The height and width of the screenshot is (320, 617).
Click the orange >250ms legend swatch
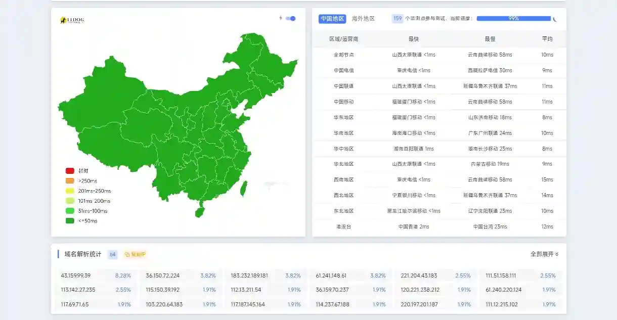(70, 181)
